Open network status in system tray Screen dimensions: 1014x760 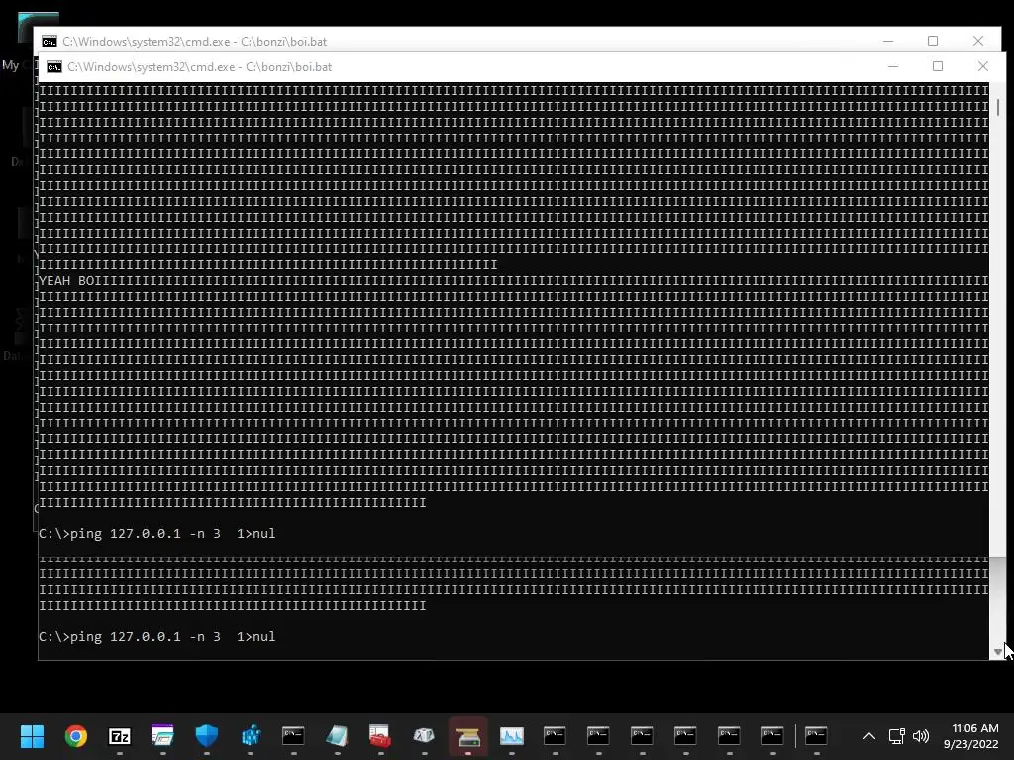(x=896, y=736)
